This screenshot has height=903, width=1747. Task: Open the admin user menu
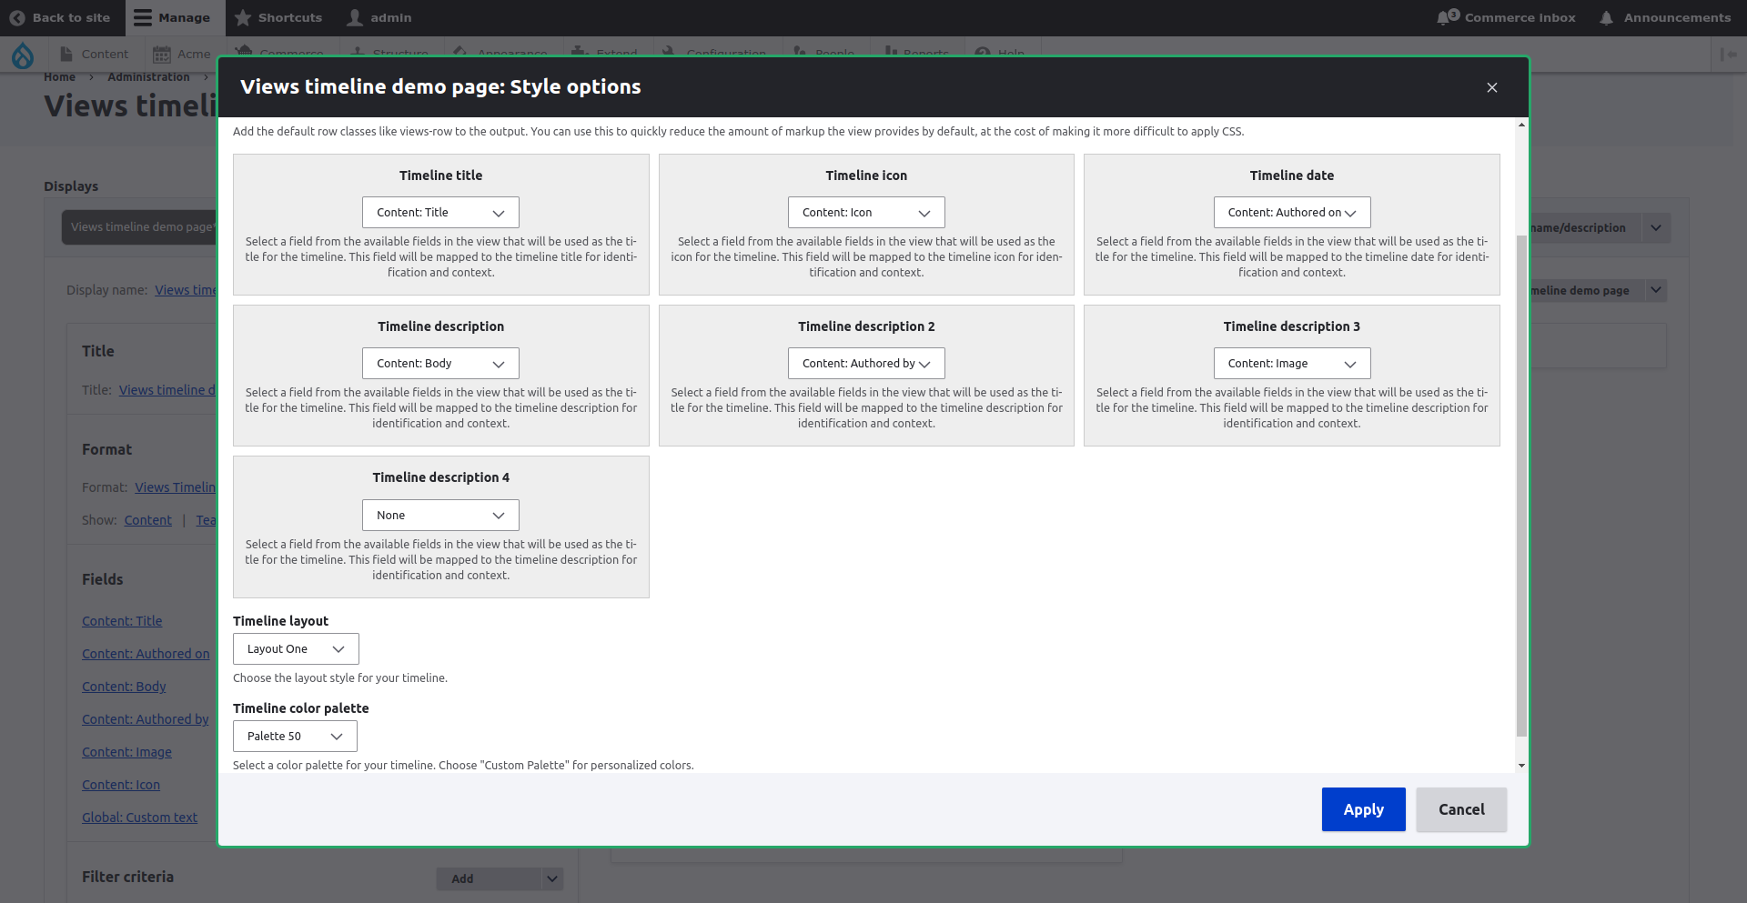pyautogui.click(x=379, y=17)
